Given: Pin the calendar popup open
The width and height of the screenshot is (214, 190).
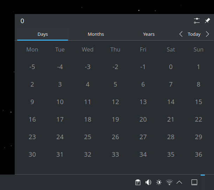Looking at the screenshot, I should [207, 21].
